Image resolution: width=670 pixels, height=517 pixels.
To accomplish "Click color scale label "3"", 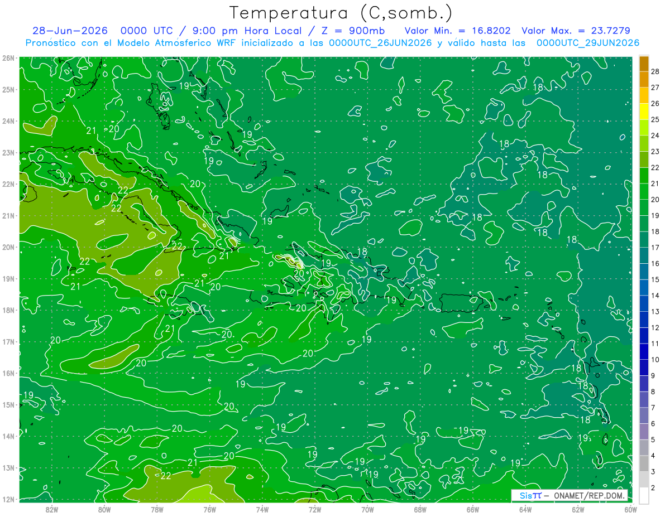I will 653,472.
